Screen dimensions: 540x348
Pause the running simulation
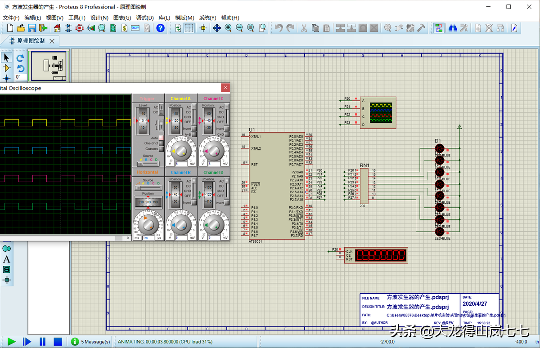(42, 342)
